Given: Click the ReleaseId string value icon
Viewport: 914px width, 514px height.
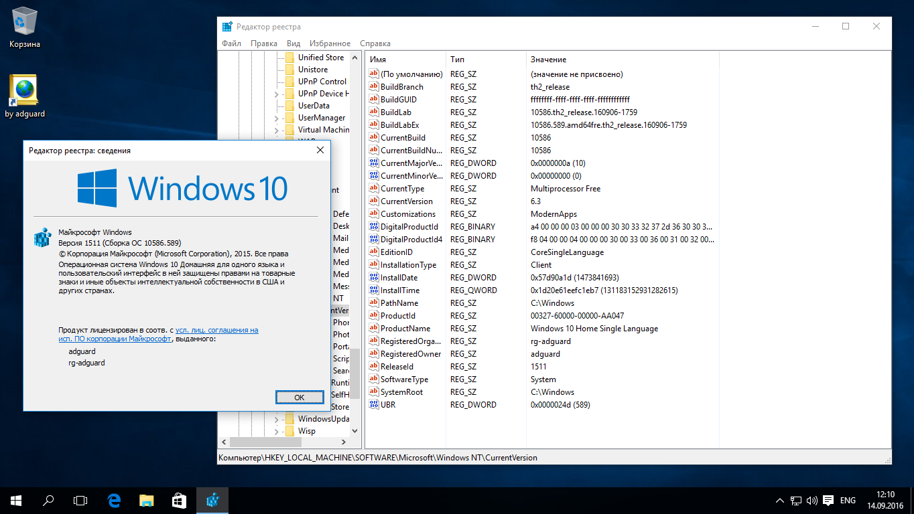Looking at the screenshot, I should [x=374, y=367].
